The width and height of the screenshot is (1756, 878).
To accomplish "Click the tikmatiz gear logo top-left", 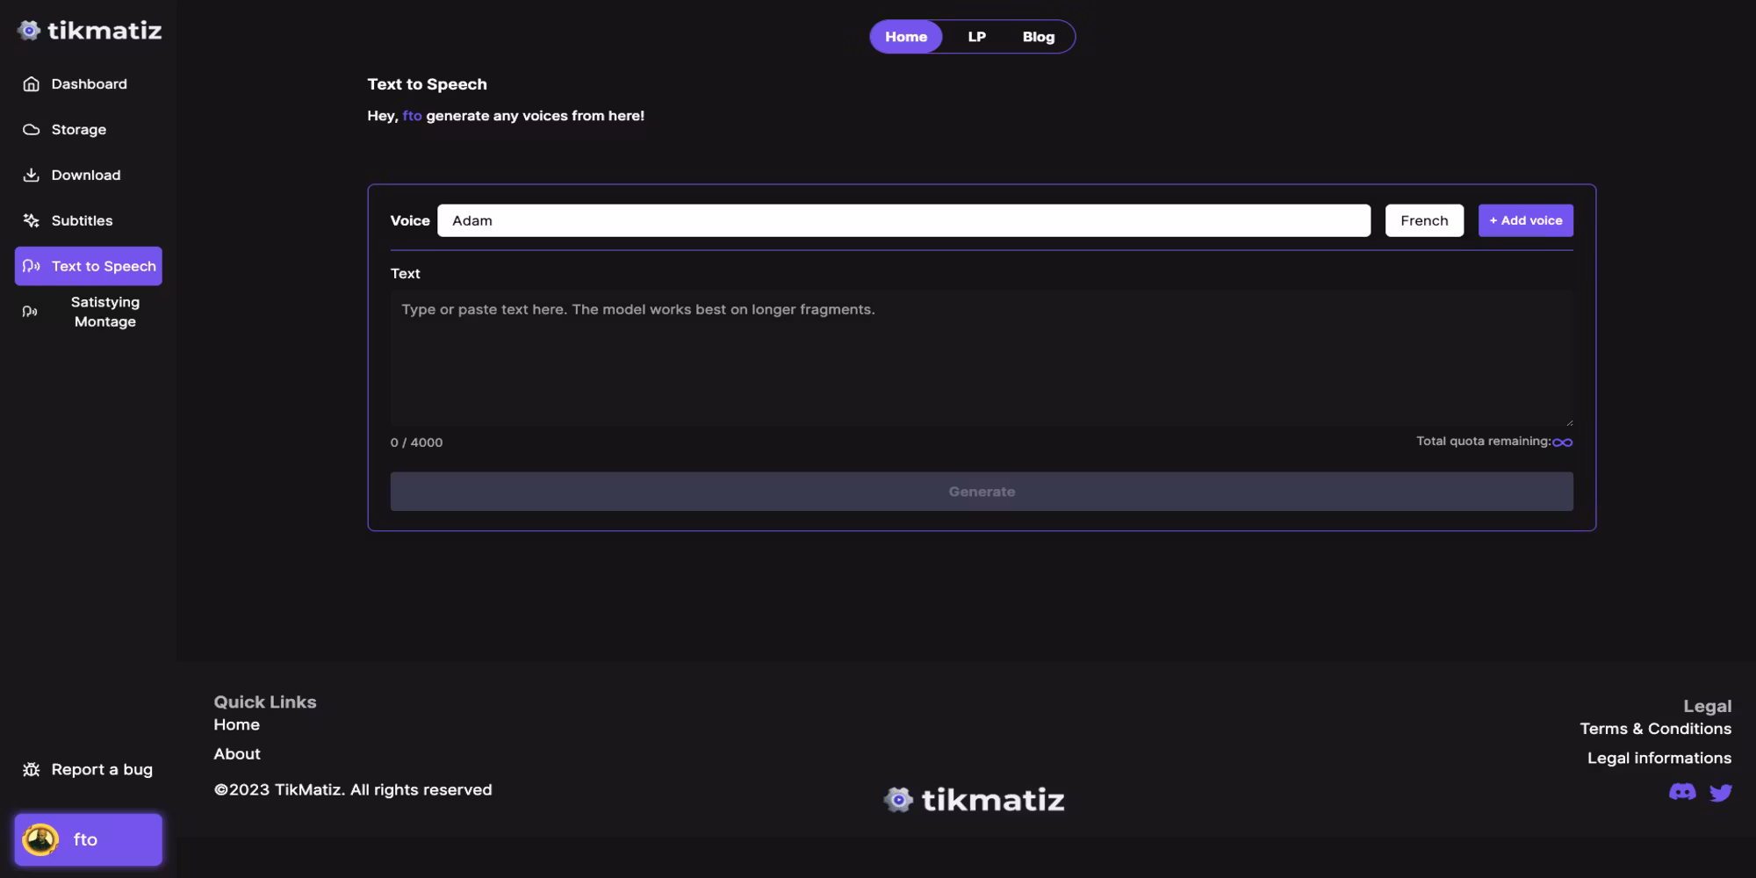I will (29, 31).
